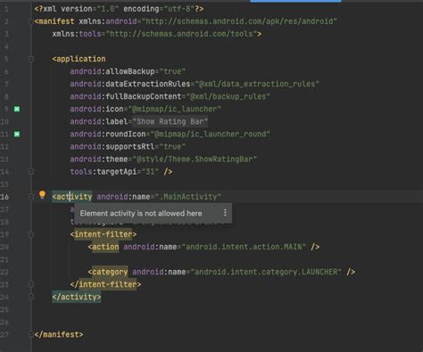Click the closing '</intent-filter>' tag

point(105,284)
